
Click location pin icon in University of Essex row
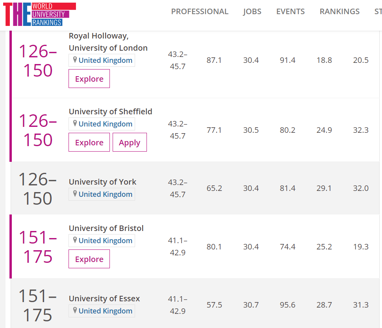[75, 311]
